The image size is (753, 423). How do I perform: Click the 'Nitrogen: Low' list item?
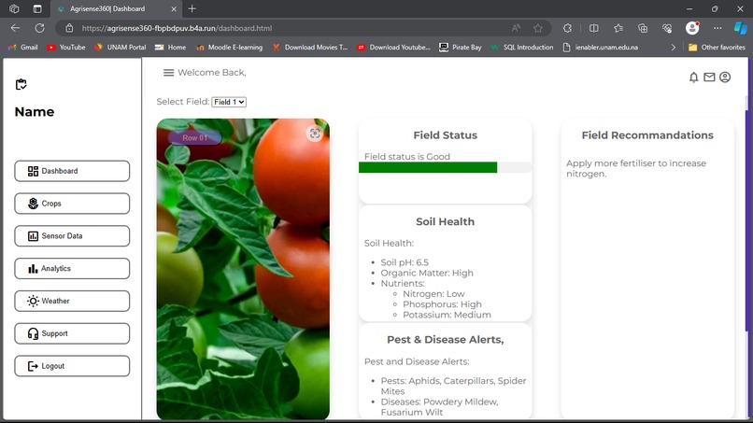(x=433, y=294)
